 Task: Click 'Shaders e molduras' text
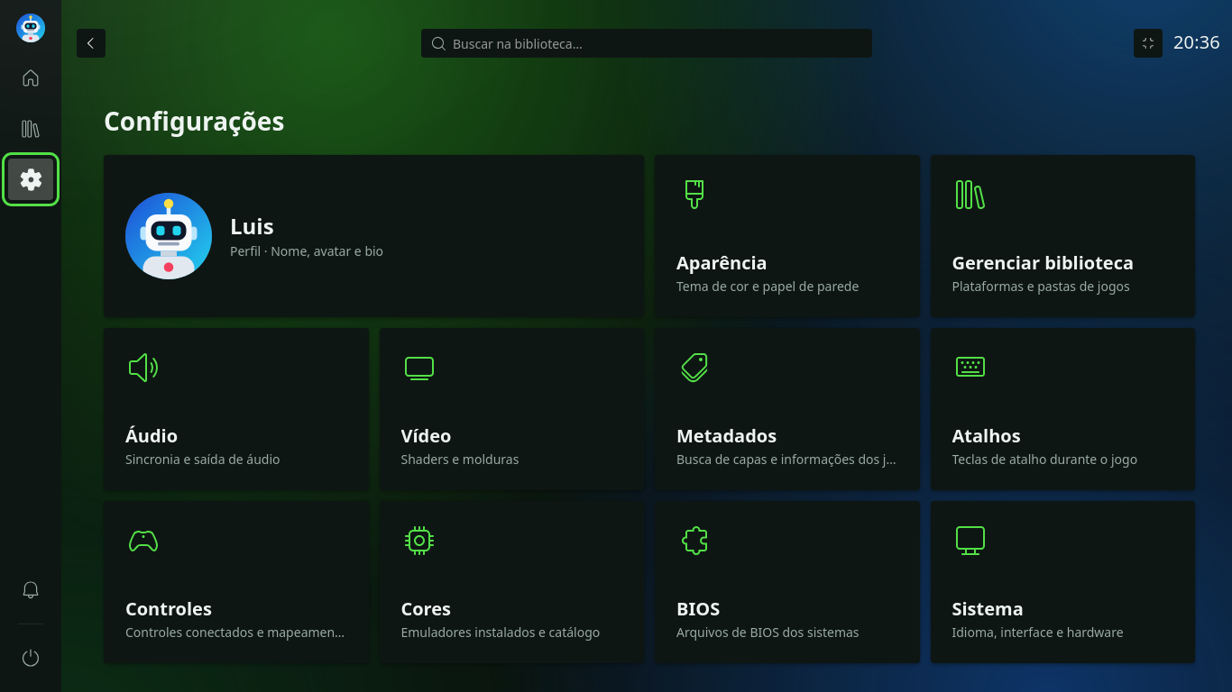tap(460, 460)
